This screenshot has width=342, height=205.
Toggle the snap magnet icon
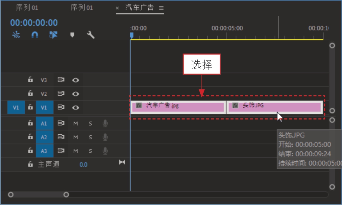[x=35, y=34]
